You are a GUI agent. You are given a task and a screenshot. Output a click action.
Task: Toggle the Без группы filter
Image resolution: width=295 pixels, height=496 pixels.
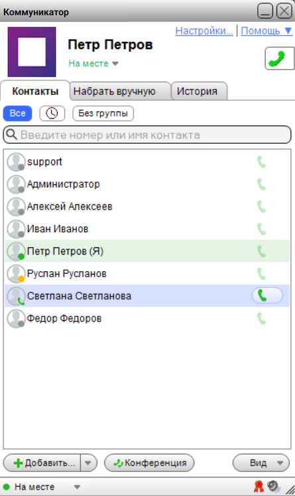click(103, 113)
